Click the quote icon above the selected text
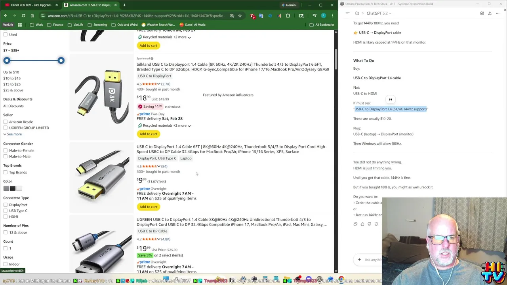507x285 pixels. pos(391,100)
